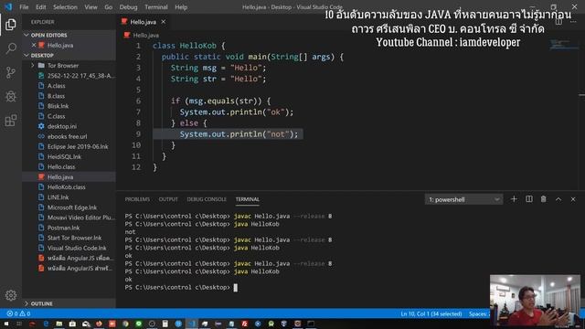This screenshot has width=585, height=329.
Task: Kill the terminal with trash icon
Action: (544, 199)
